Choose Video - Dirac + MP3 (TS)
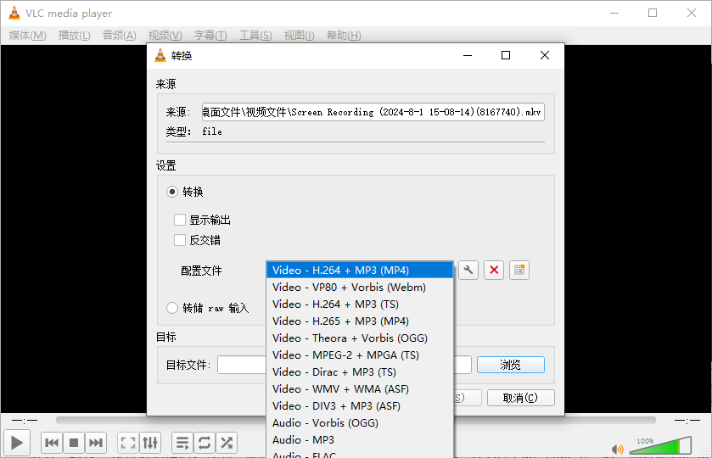This screenshot has width=712, height=458. (x=360, y=371)
